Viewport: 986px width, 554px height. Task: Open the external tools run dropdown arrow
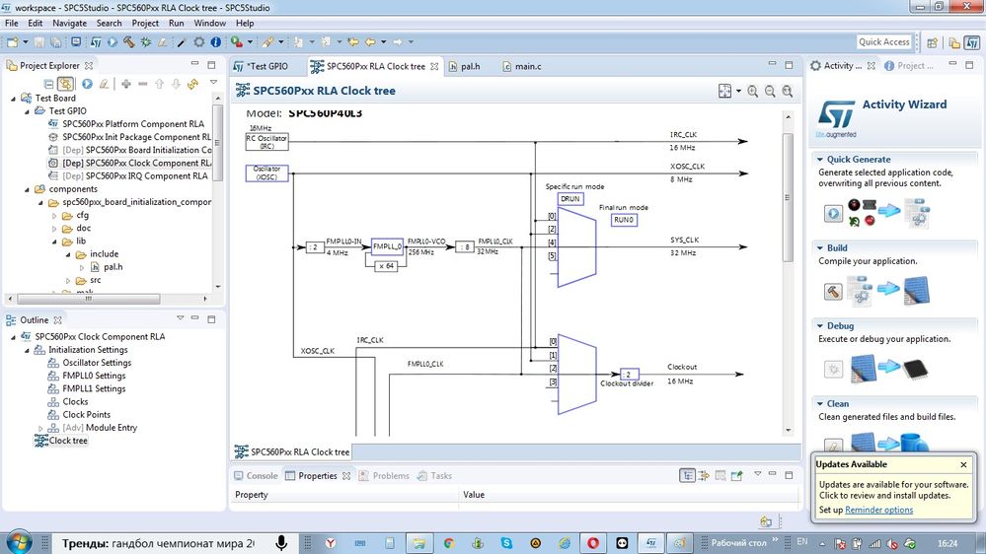tap(250, 42)
